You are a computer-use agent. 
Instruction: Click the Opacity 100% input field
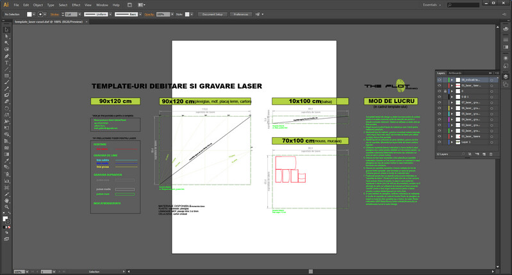pyautogui.click(x=163, y=13)
